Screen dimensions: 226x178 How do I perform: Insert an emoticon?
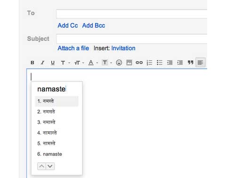tap(119, 63)
